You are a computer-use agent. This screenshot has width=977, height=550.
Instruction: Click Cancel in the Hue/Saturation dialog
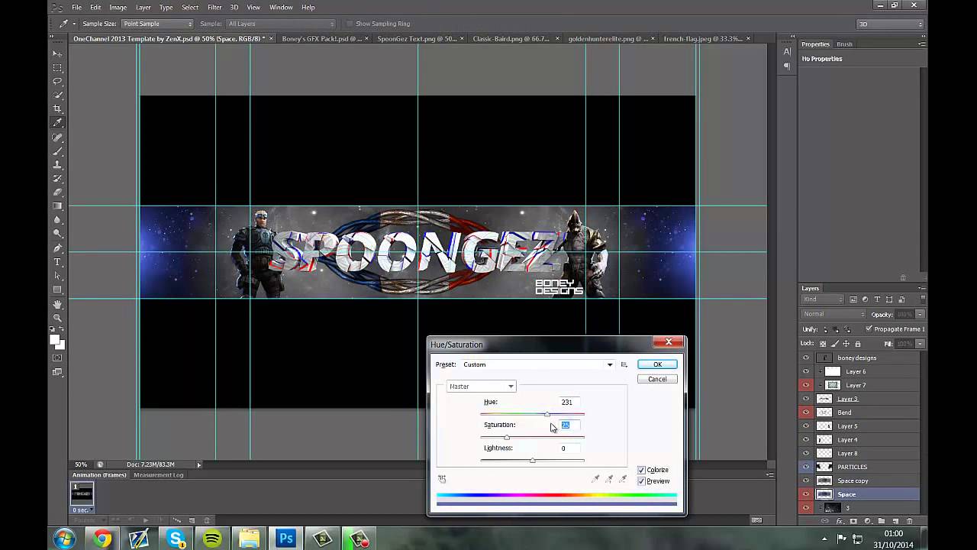click(x=657, y=379)
